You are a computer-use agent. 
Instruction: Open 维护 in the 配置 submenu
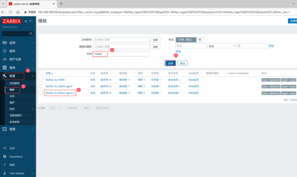12,103
